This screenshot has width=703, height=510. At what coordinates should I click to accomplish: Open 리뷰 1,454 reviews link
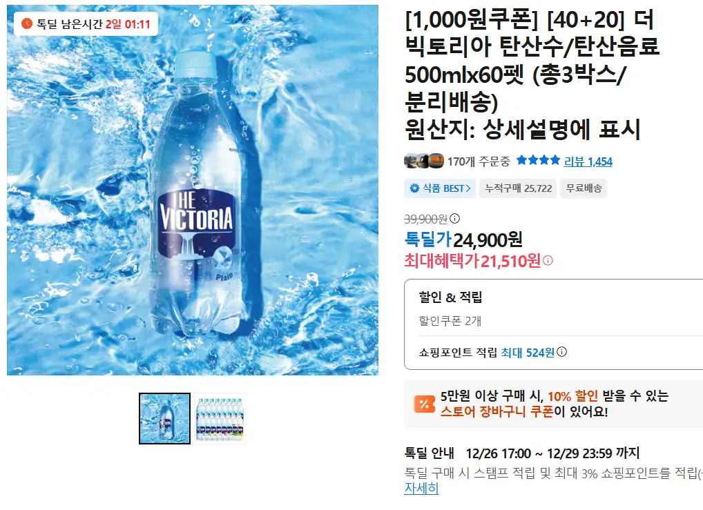click(588, 161)
